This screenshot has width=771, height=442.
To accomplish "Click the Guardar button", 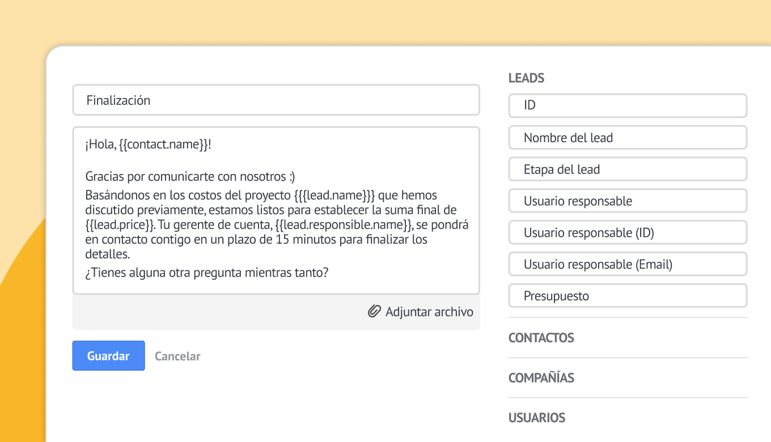I will [x=108, y=356].
